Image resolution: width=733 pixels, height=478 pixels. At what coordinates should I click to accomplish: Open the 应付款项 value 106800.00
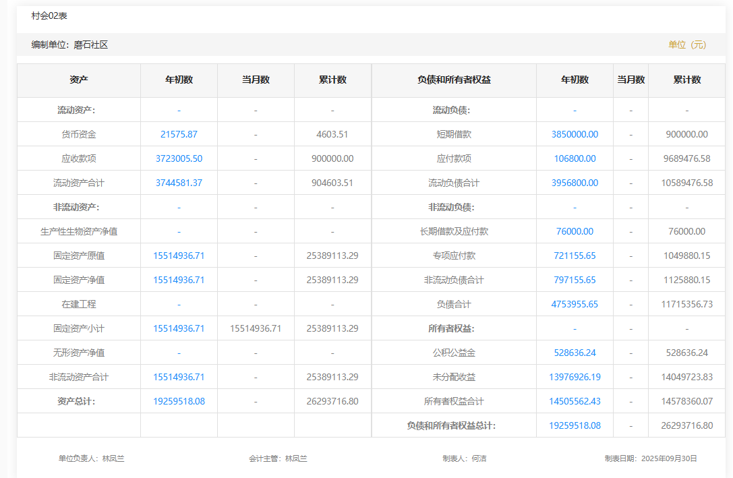click(x=575, y=158)
